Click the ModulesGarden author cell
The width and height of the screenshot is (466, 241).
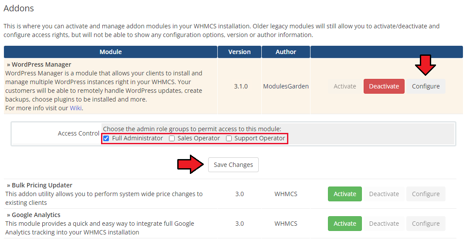tap(286, 86)
